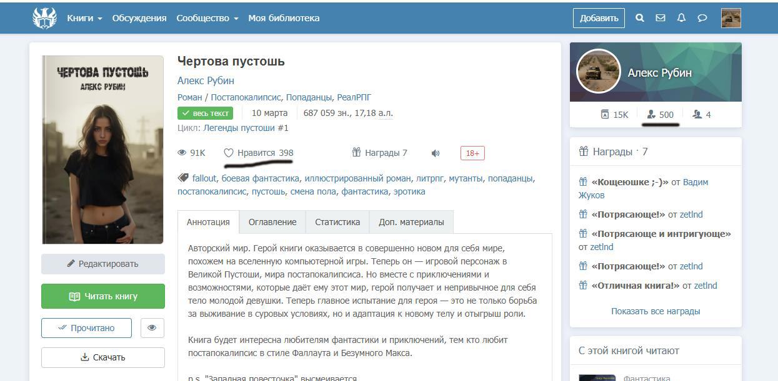Open notifications bell icon
Screen dimensions: 778x381
point(681,18)
